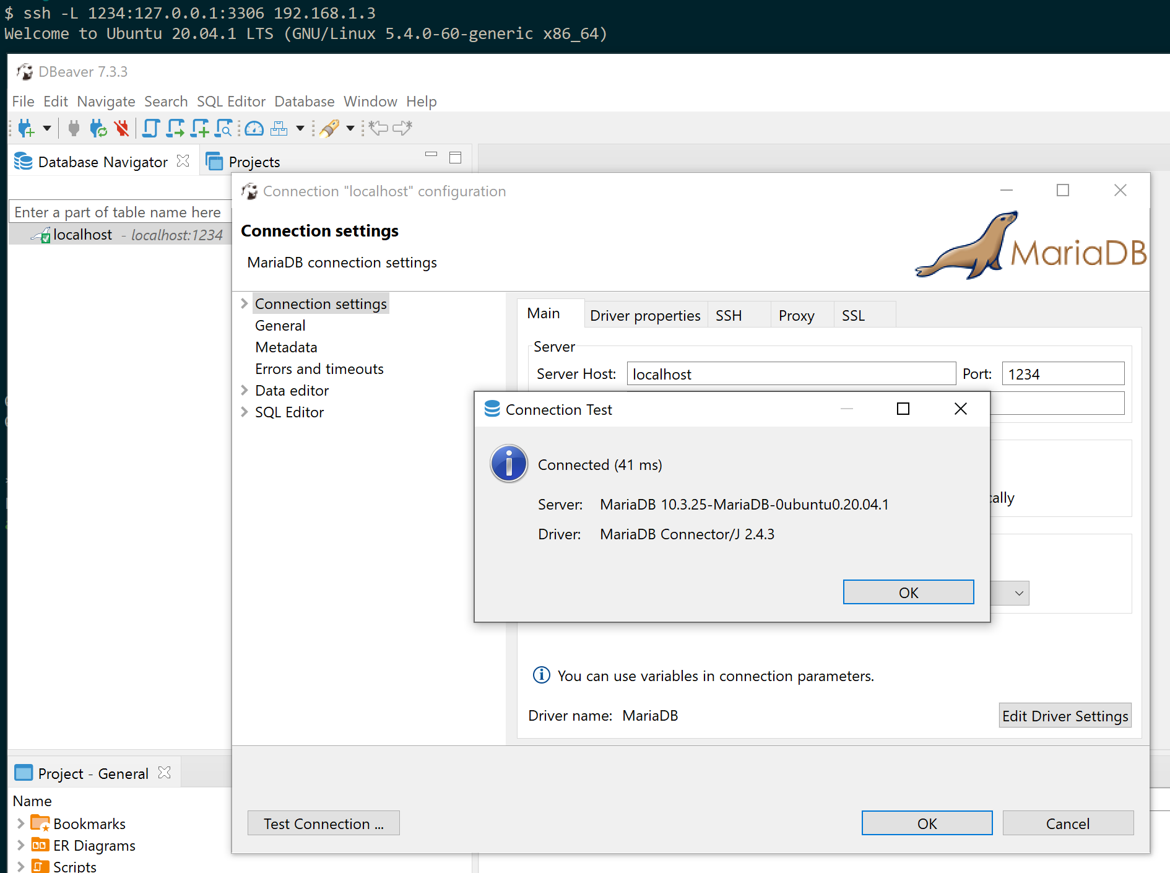
Task: Expand the Bookmarks folder
Action: coord(20,823)
